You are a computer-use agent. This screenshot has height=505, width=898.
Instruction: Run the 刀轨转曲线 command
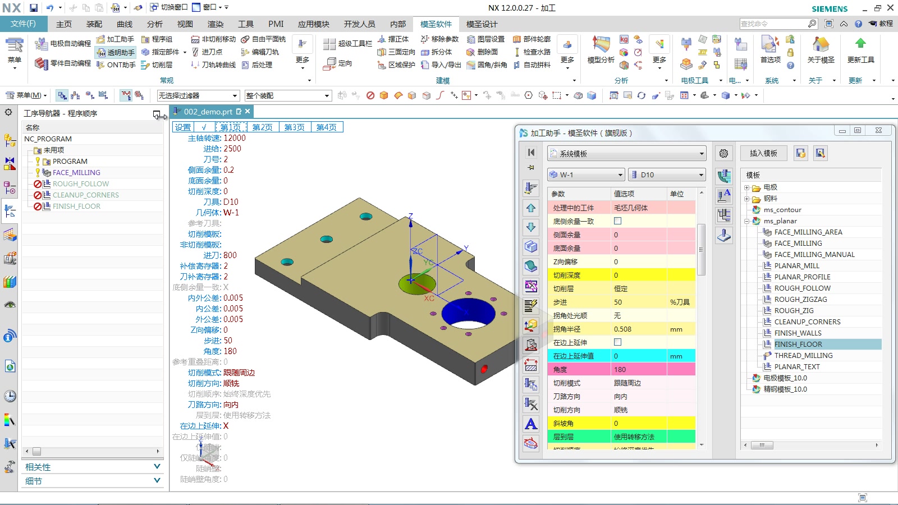(213, 65)
